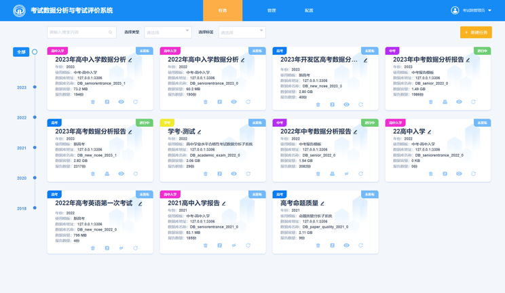Switch to the 管理 tab
The height and width of the screenshot is (293, 505).
pos(272,11)
